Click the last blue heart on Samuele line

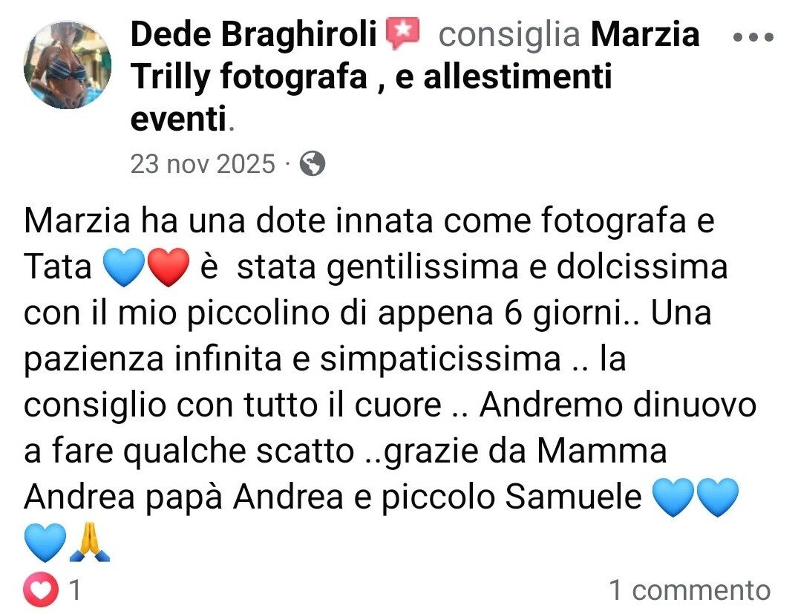click(x=717, y=497)
